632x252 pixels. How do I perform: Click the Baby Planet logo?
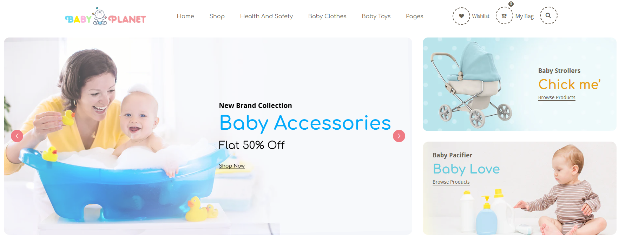pyautogui.click(x=105, y=16)
